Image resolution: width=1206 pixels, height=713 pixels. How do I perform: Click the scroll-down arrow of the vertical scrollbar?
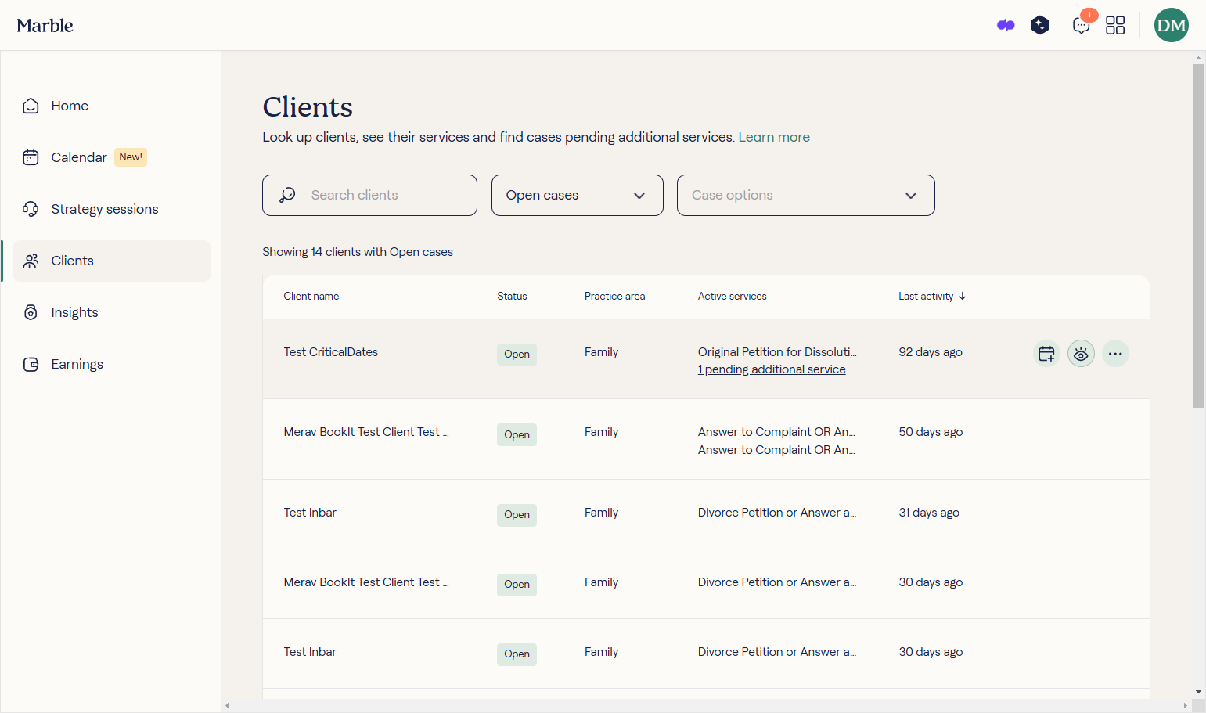click(x=1198, y=692)
